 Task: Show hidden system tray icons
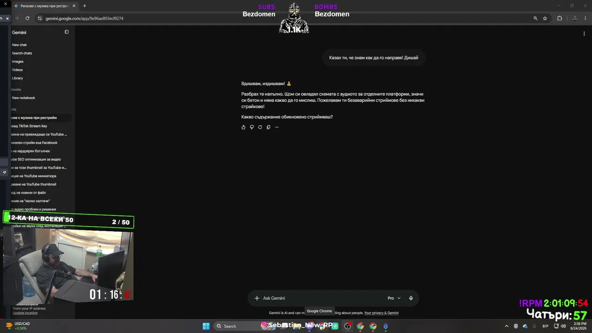[x=506, y=326]
